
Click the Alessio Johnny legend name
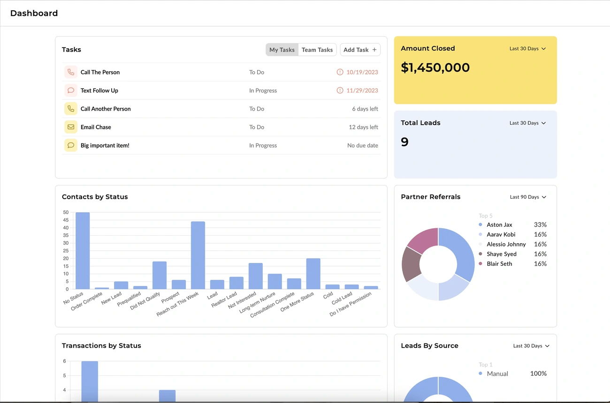(506, 244)
